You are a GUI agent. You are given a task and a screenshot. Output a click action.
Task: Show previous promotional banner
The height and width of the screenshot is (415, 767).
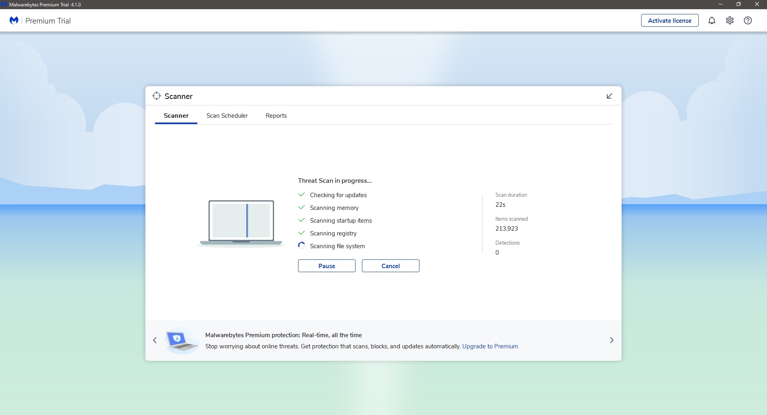(155, 340)
